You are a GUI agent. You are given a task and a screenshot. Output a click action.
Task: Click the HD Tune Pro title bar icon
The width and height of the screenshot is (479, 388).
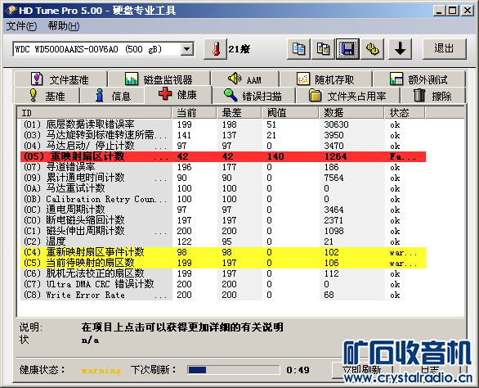click(x=11, y=11)
